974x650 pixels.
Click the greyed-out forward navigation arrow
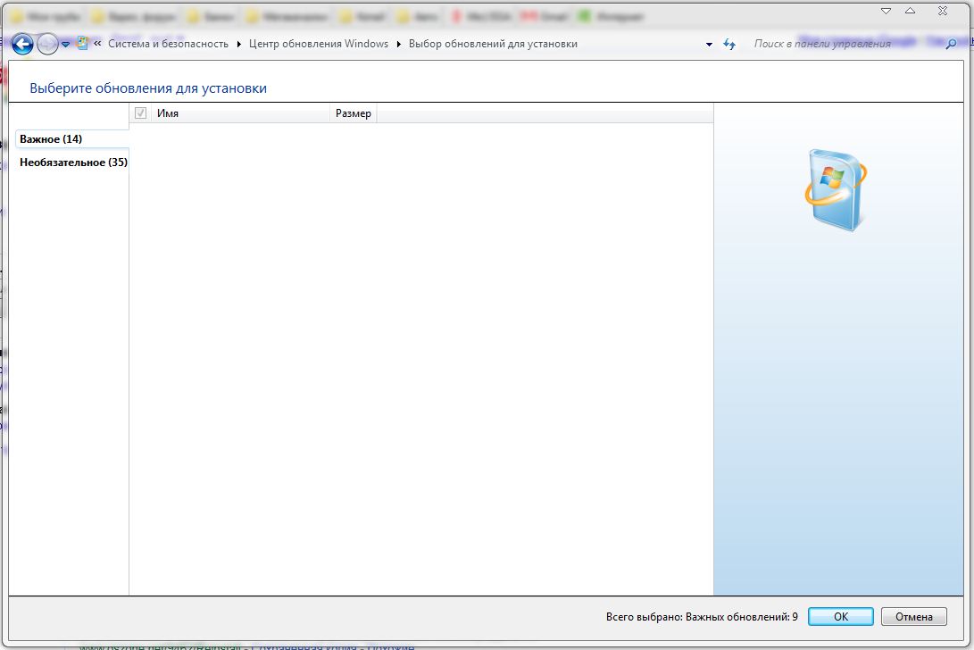pos(47,44)
